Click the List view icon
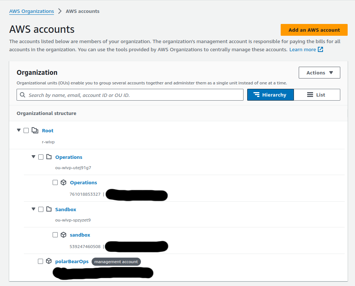Image resolution: width=355 pixels, height=286 pixels. tap(310, 95)
